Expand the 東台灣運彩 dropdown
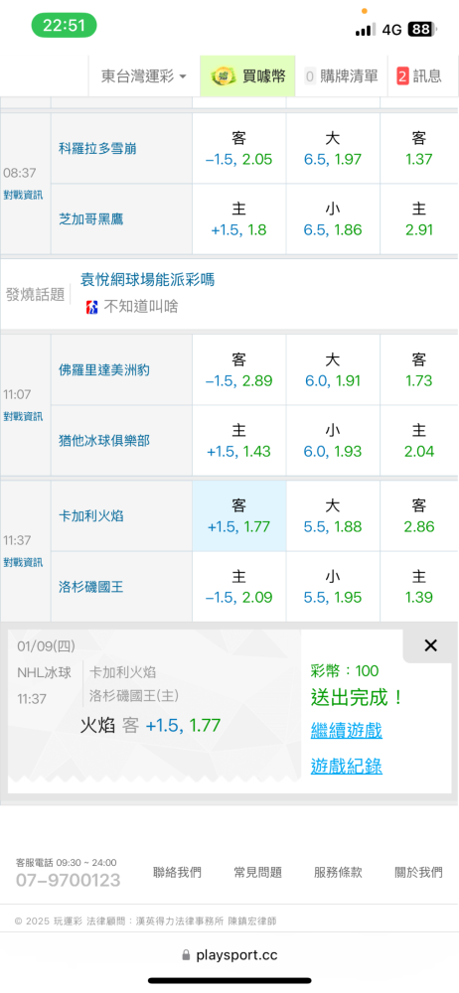This screenshot has width=459, height=993. point(144,76)
